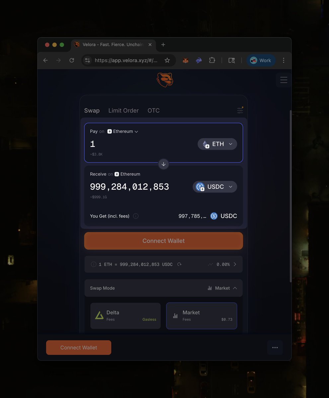Close the Velora browser tab
The height and width of the screenshot is (398, 329).
(x=150, y=45)
